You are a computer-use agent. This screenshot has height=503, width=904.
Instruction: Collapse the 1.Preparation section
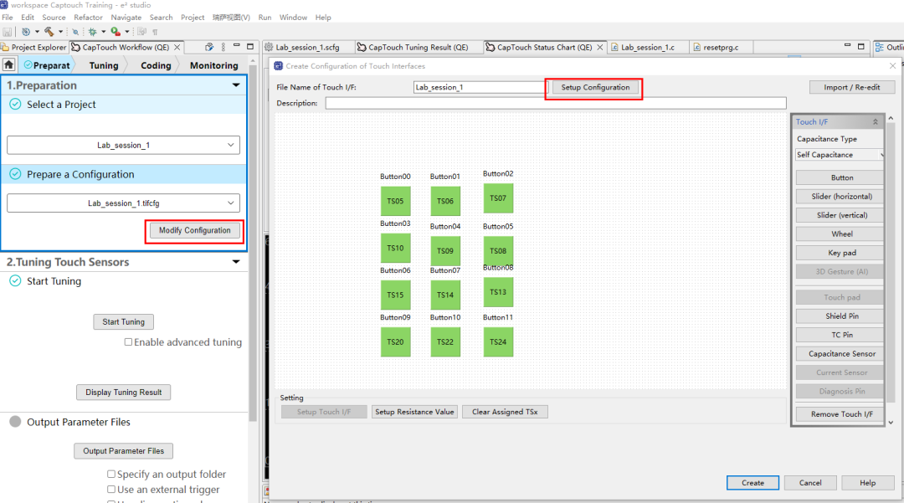pos(236,85)
